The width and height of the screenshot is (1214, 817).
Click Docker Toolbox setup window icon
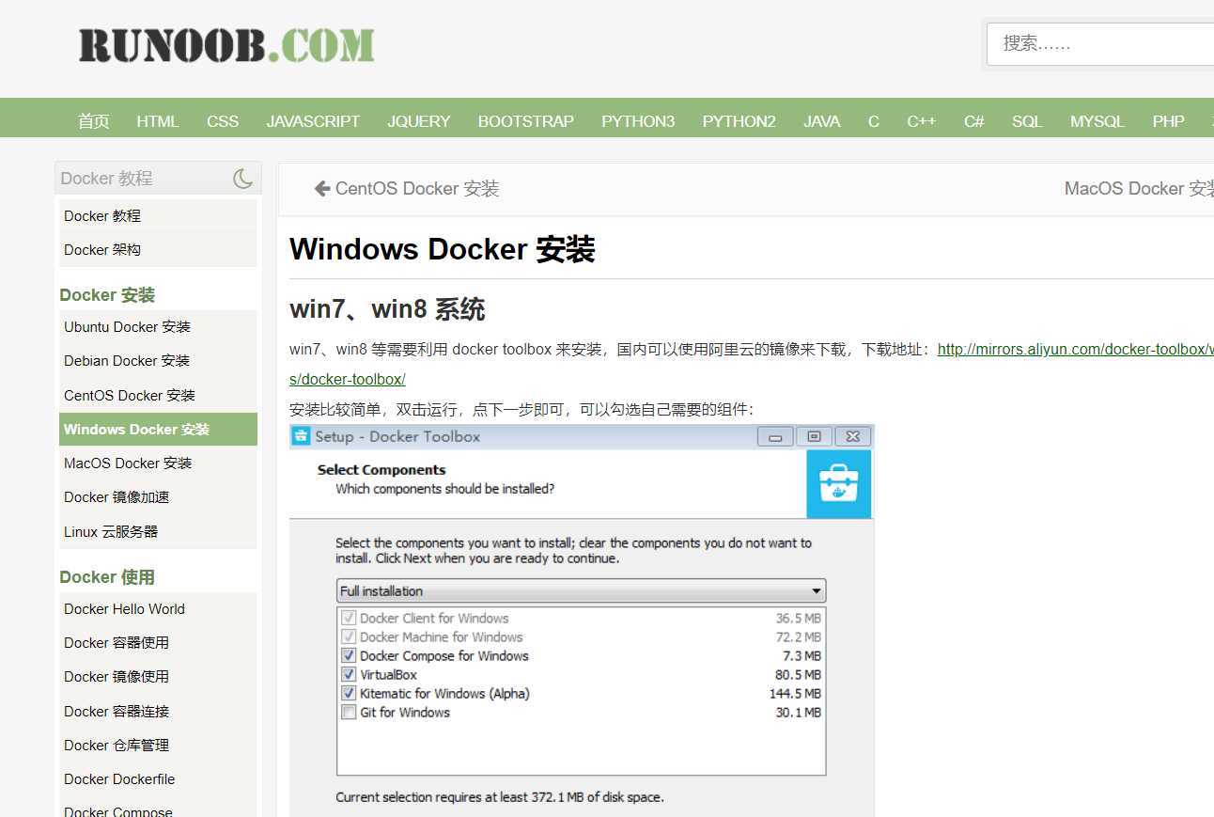pyautogui.click(x=301, y=436)
